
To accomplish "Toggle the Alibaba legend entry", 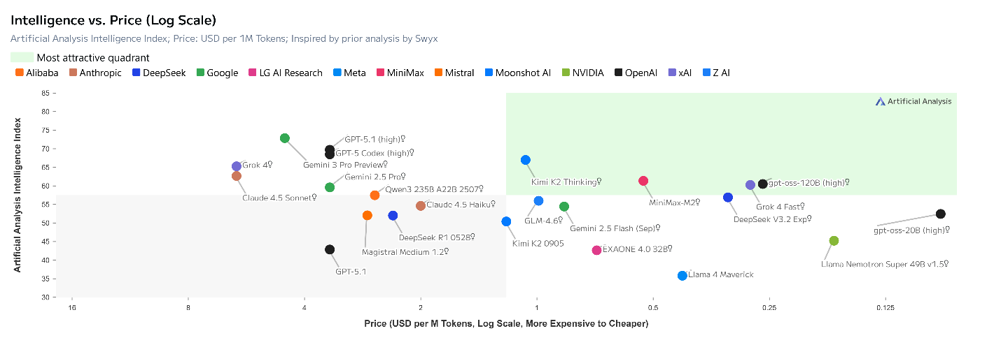I will (x=36, y=73).
